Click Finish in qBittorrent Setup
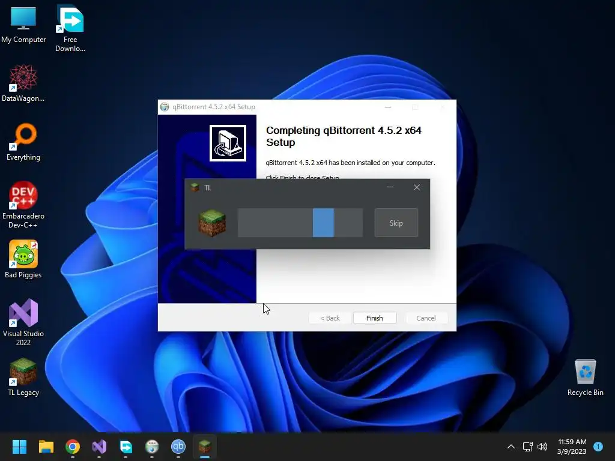The image size is (615, 461). (375, 318)
